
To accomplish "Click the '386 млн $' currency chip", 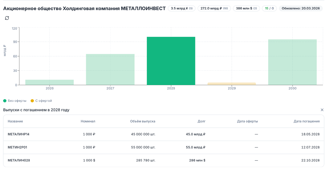I will 246,8.
